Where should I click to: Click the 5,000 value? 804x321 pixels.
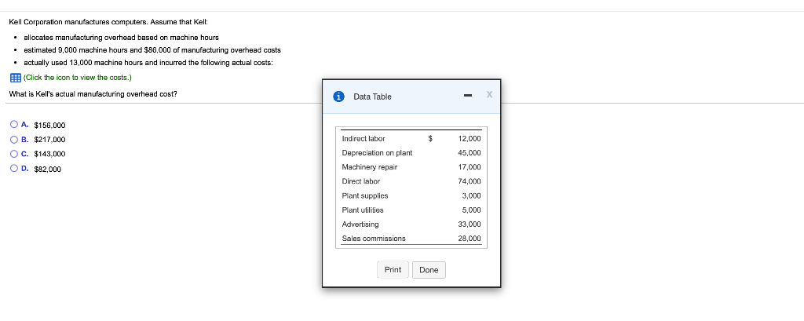click(x=472, y=210)
